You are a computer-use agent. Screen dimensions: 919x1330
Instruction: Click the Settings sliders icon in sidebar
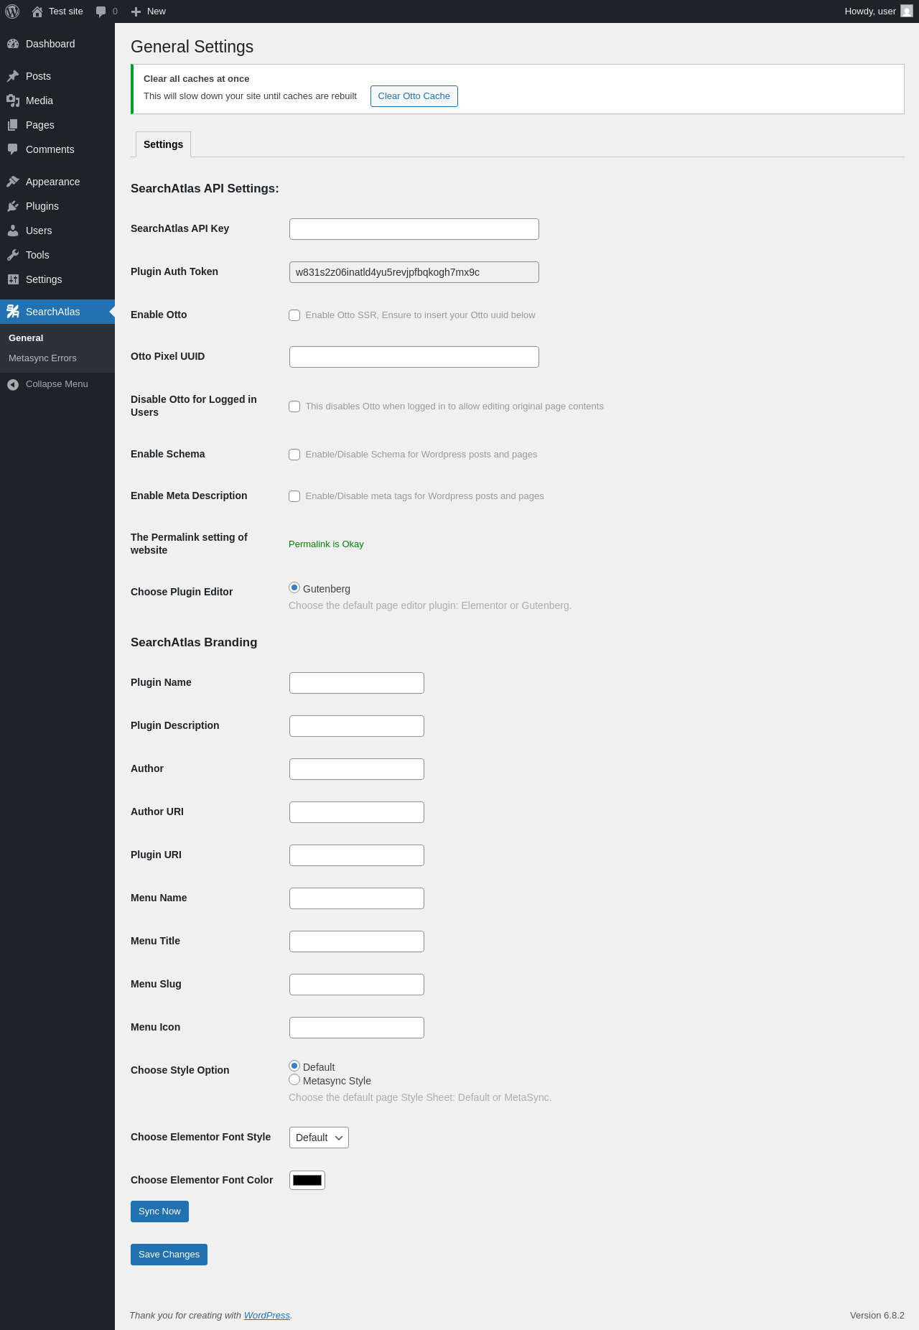(13, 279)
